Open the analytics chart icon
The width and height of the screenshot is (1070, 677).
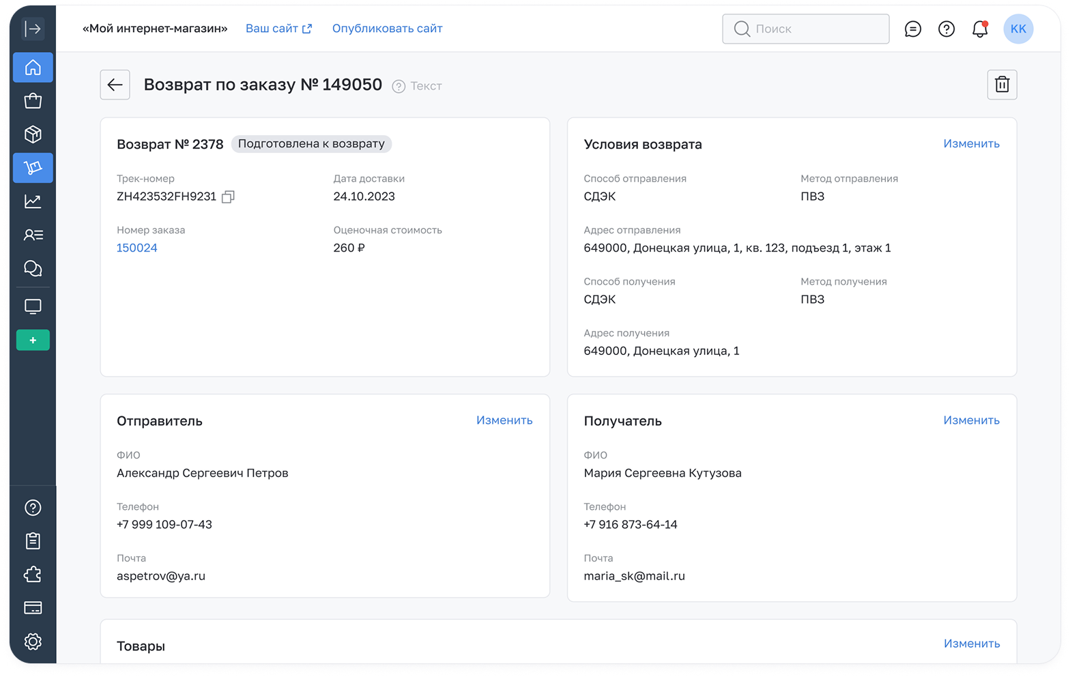point(33,201)
